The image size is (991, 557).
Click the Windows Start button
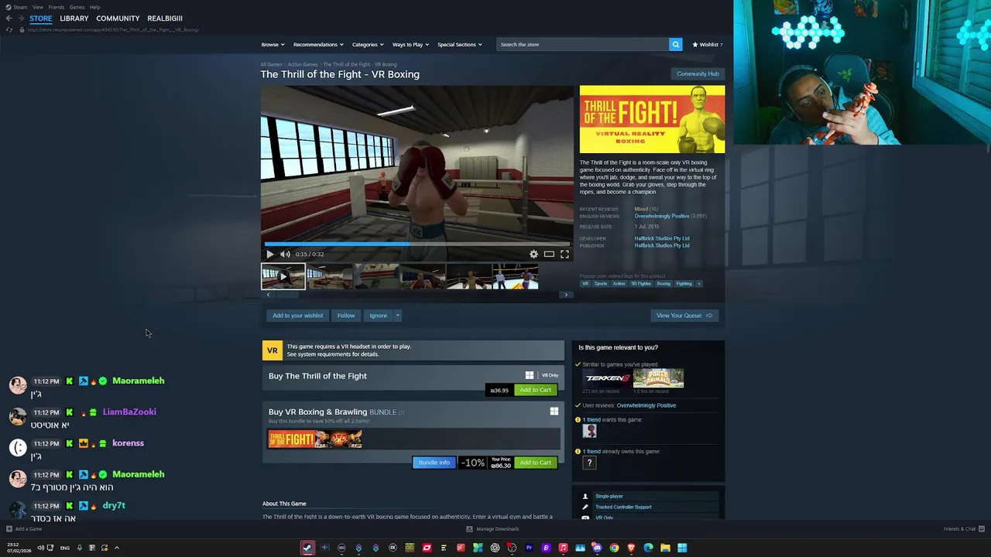coord(682,548)
